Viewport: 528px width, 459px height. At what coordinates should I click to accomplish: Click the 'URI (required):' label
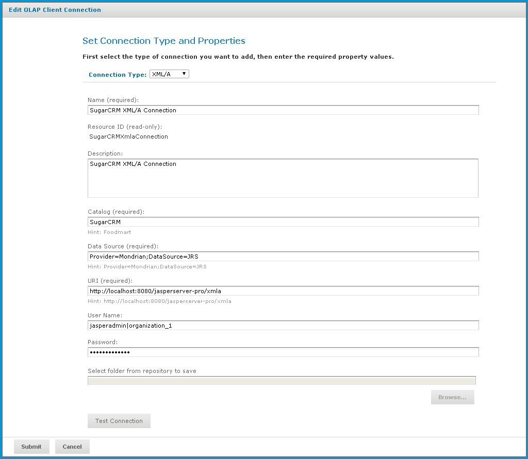(x=110, y=281)
